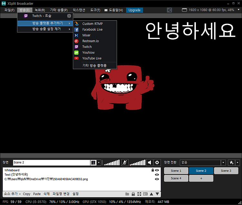Add a new scene with plus button
The image size is (242, 205).
tap(201, 178)
